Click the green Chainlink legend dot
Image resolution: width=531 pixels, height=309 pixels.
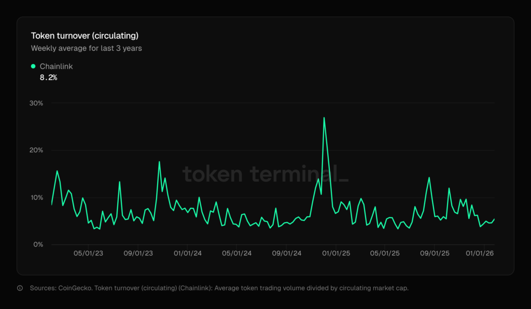33,66
